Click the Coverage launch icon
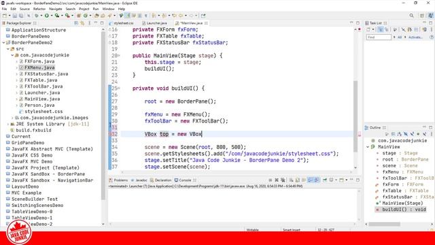Viewport: 435px width, 245px height. point(57,16)
